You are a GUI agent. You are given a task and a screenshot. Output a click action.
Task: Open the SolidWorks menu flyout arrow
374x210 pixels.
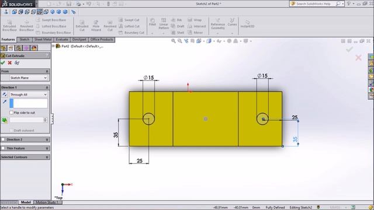[36, 4]
